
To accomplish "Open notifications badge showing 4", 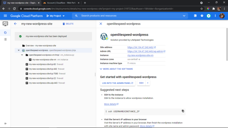I will click(x=209, y=16).
